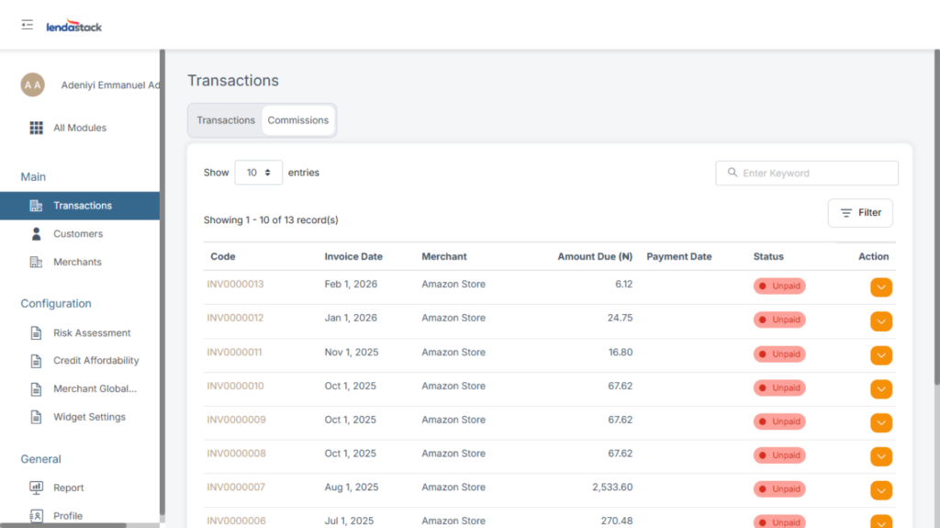Open the All Modules grid icon
940x528 pixels.
point(37,128)
